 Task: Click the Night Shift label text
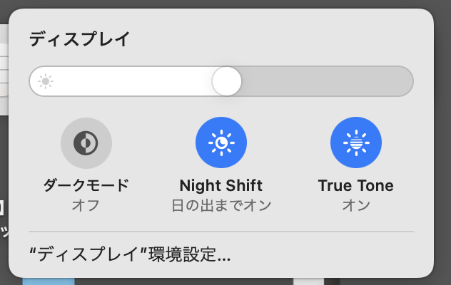point(221,186)
